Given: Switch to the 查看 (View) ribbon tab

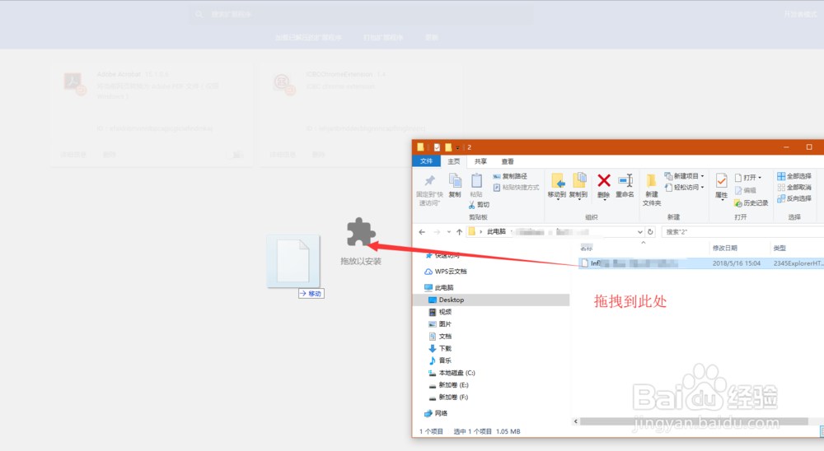Looking at the screenshot, I should pos(507,161).
